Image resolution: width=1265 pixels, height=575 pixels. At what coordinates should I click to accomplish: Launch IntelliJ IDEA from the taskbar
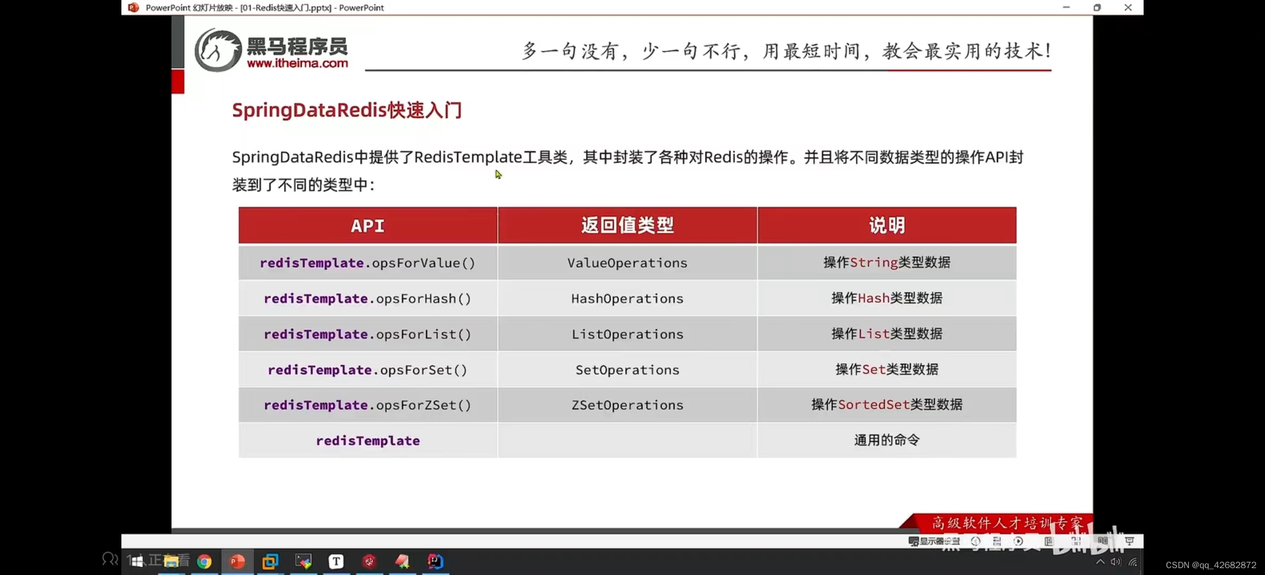tap(436, 561)
